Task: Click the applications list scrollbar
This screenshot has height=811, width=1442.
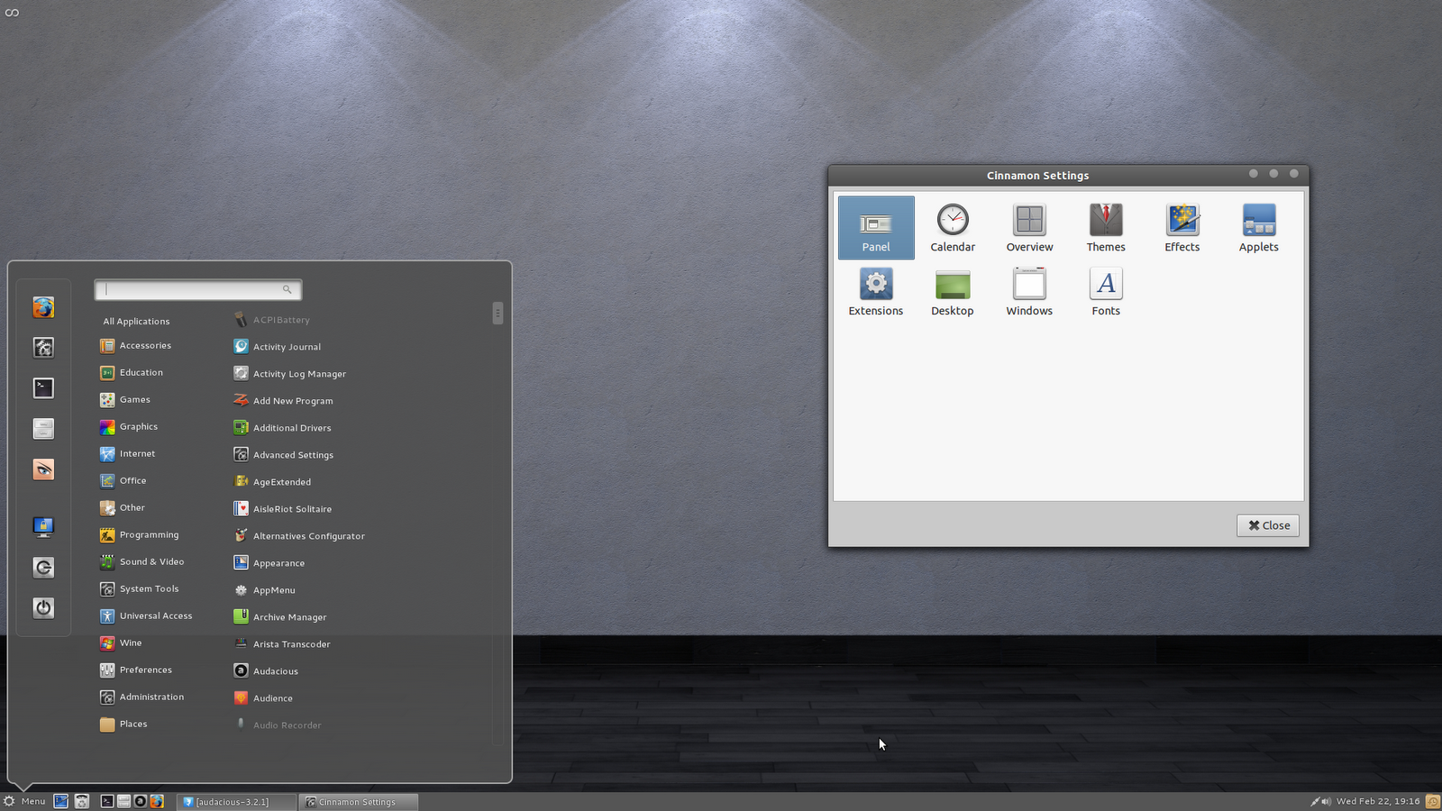Action: click(497, 314)
